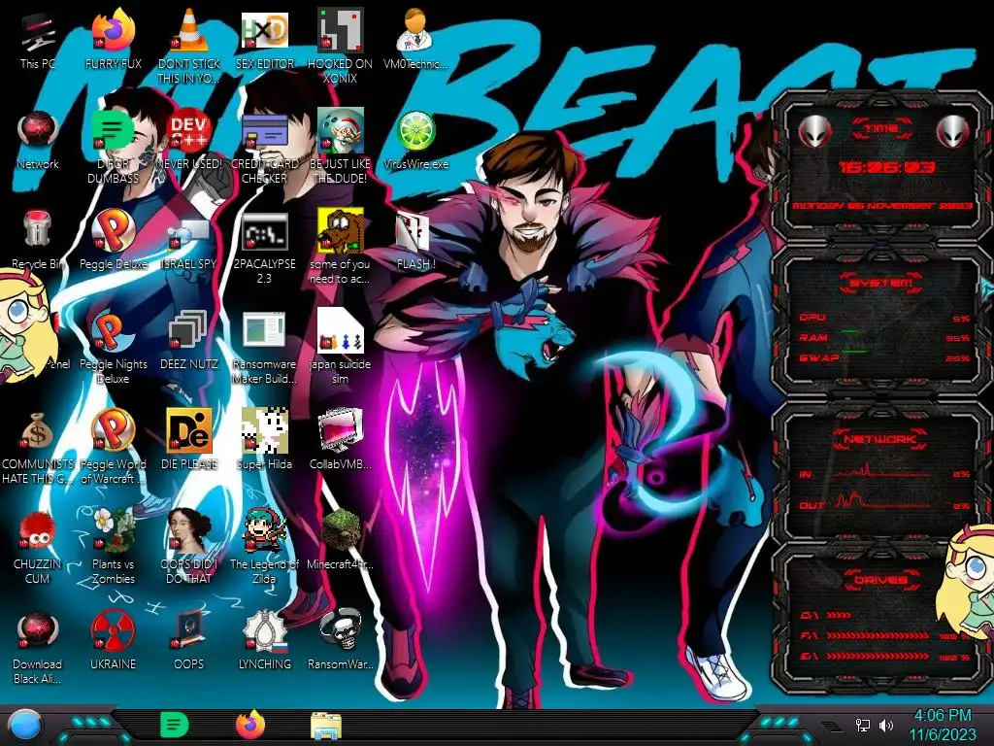This screenshot has width=994, height=746.
Task: Launch the Plants vs Zombies shortcut
Action: [113, 547]
